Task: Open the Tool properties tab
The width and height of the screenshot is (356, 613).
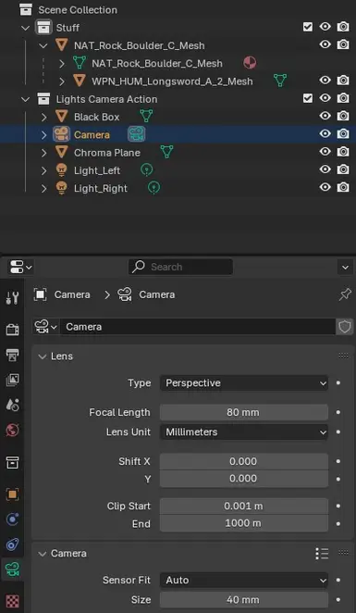Action: point(12,297)
